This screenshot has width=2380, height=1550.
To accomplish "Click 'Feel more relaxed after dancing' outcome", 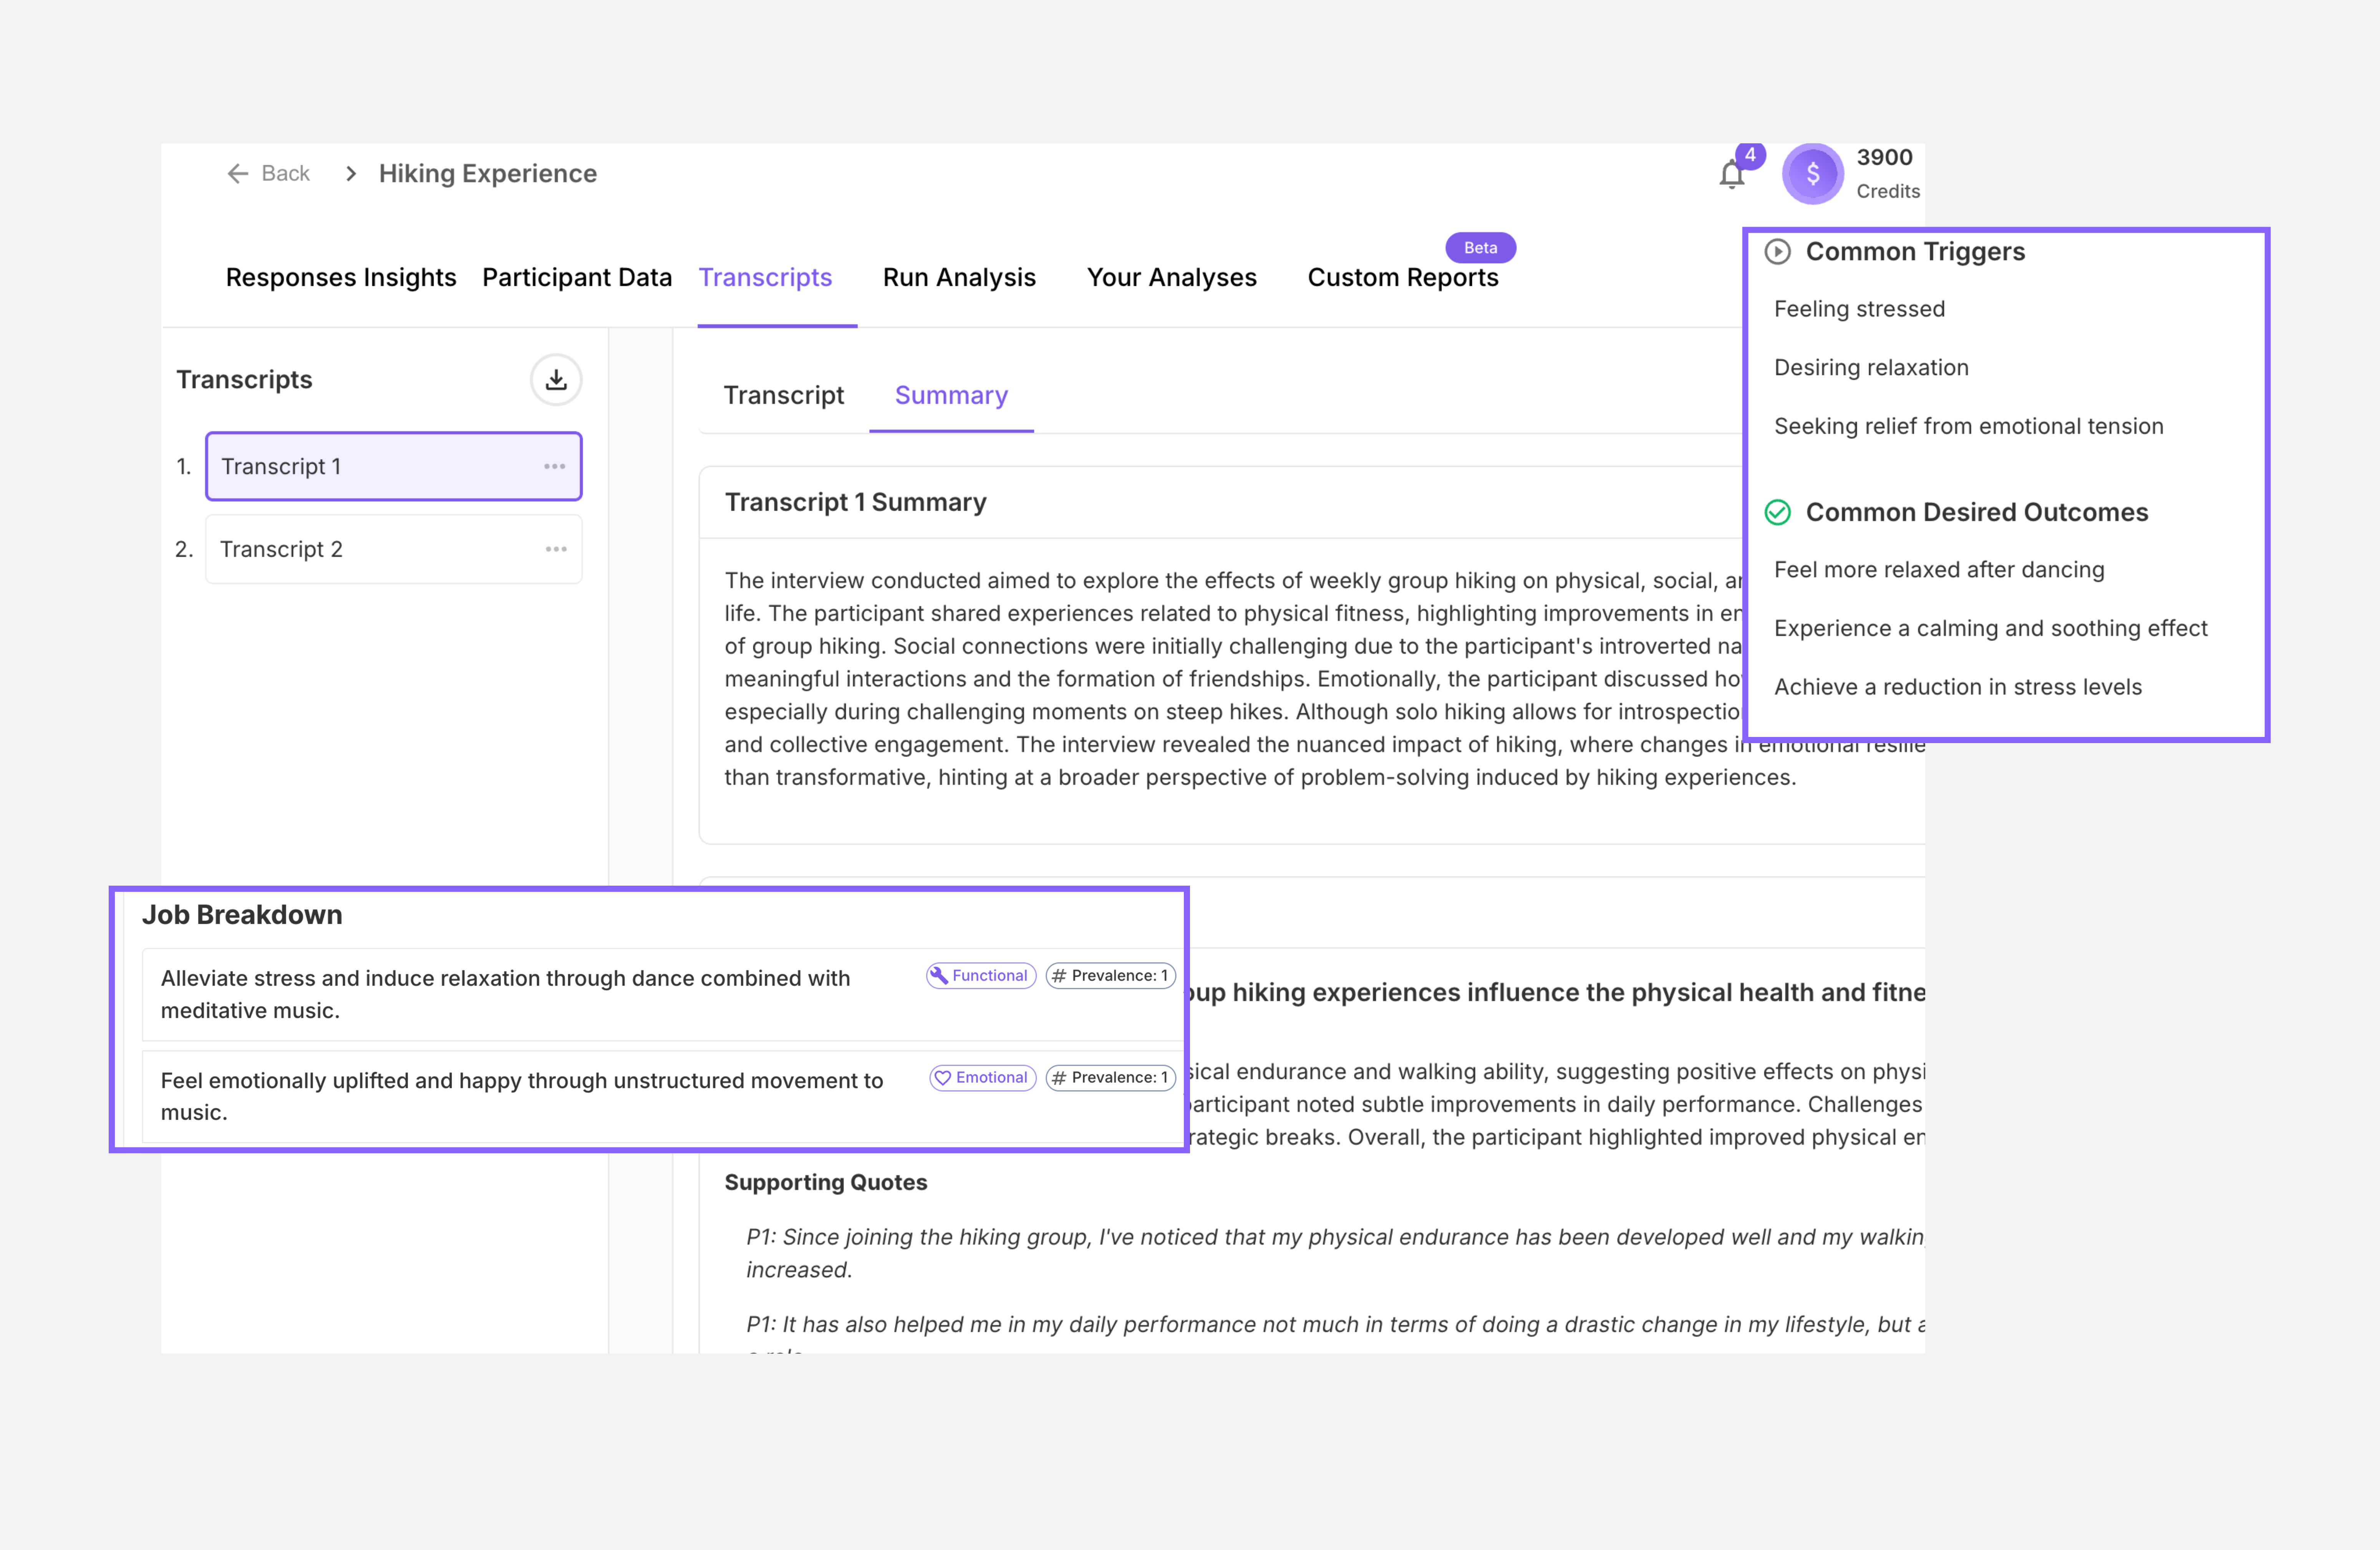I will pos(1940,570).
